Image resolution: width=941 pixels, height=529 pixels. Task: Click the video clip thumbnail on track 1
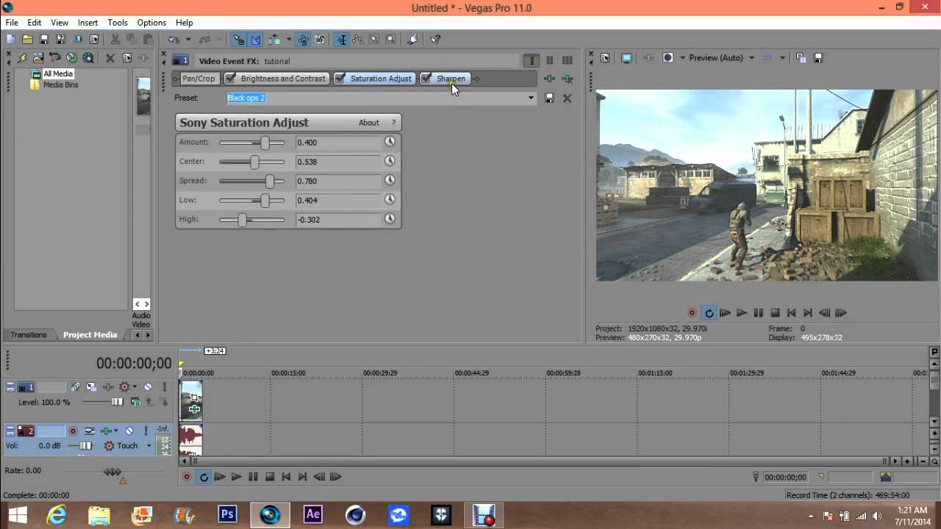[x=191, y=400]
